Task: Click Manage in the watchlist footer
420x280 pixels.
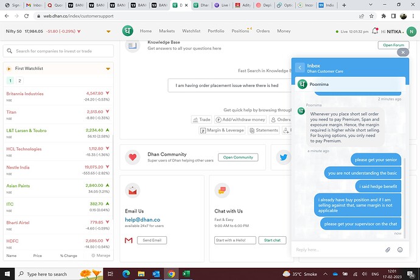Action: coord(100,256)
